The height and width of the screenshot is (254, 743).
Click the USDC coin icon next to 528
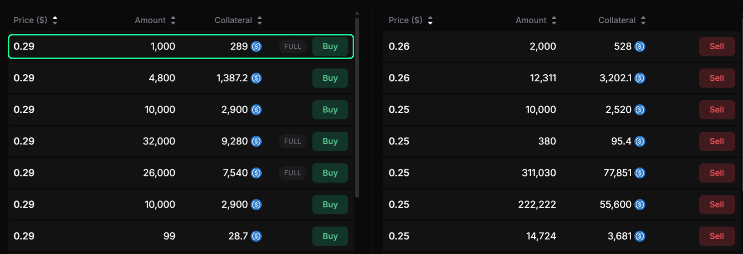click(x=640, y=47)
